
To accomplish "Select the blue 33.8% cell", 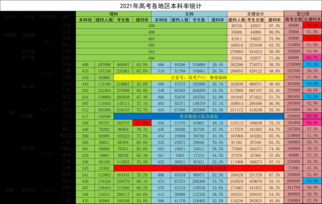I will [312, 97].
